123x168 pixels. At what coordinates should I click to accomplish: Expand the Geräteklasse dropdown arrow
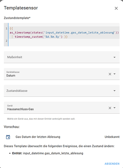[115, 74]
